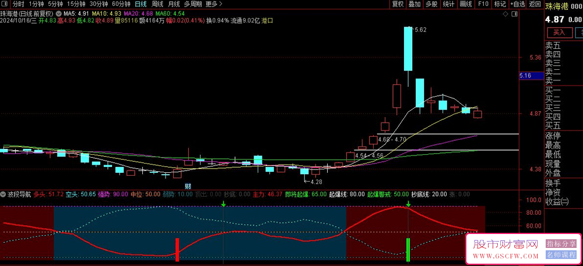The height and width of the screenshot is (266, 583).
Task: Click the 强势: 90.00 indicator value
Action: (113, 194)
